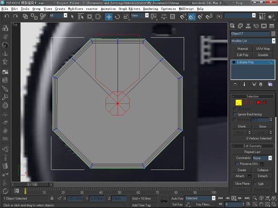Viewport: 278px width, 208px height.
Task: Open the Hierarchy command panel tab
Action: [248, 26]
